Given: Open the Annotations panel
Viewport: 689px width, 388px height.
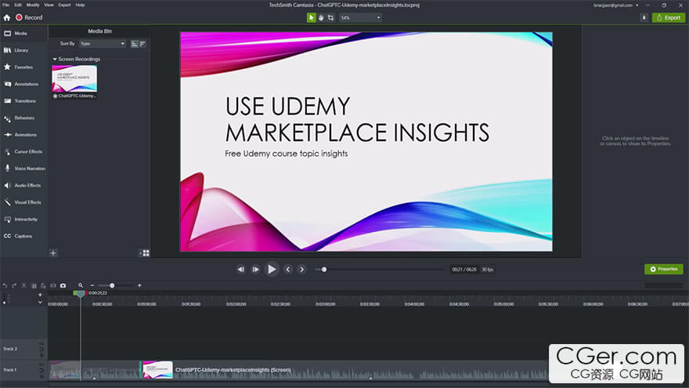Looking at the screenshot, I should (23, 84).
